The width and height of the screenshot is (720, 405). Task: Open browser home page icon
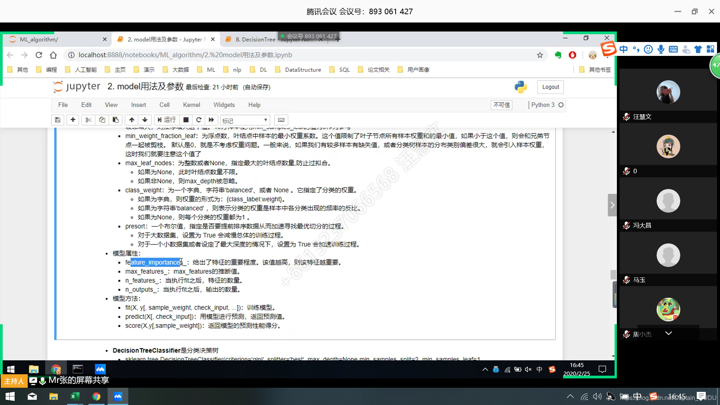point(53,55)
